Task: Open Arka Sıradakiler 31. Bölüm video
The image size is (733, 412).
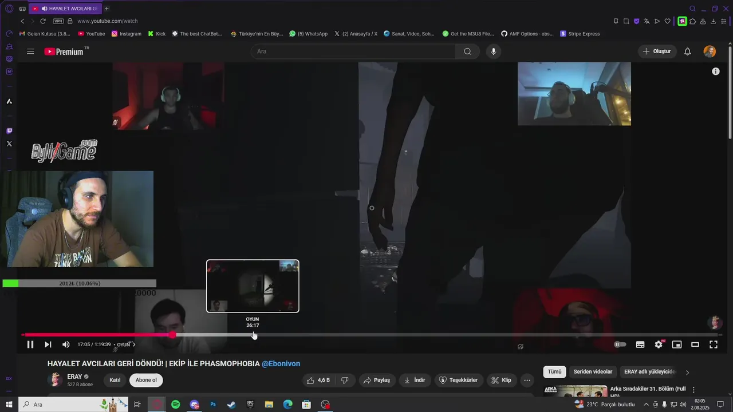Action: [x=648, y=392]
